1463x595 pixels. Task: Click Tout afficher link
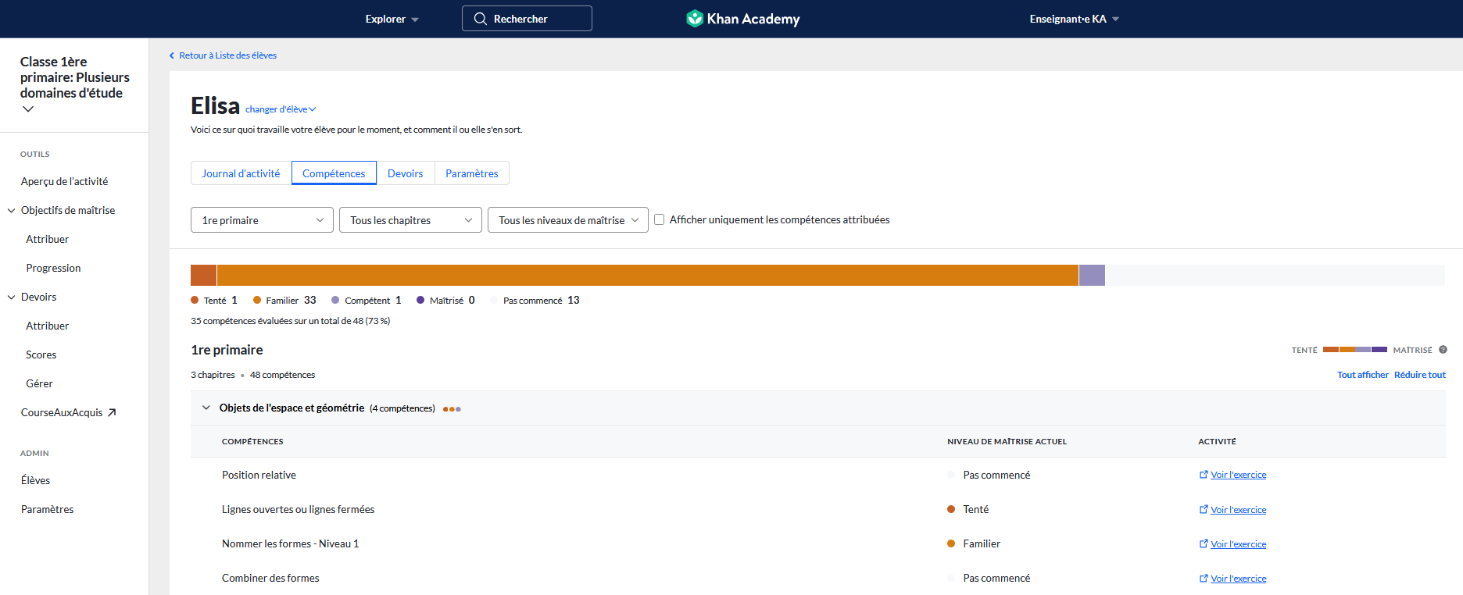[x=1362, y=375]
